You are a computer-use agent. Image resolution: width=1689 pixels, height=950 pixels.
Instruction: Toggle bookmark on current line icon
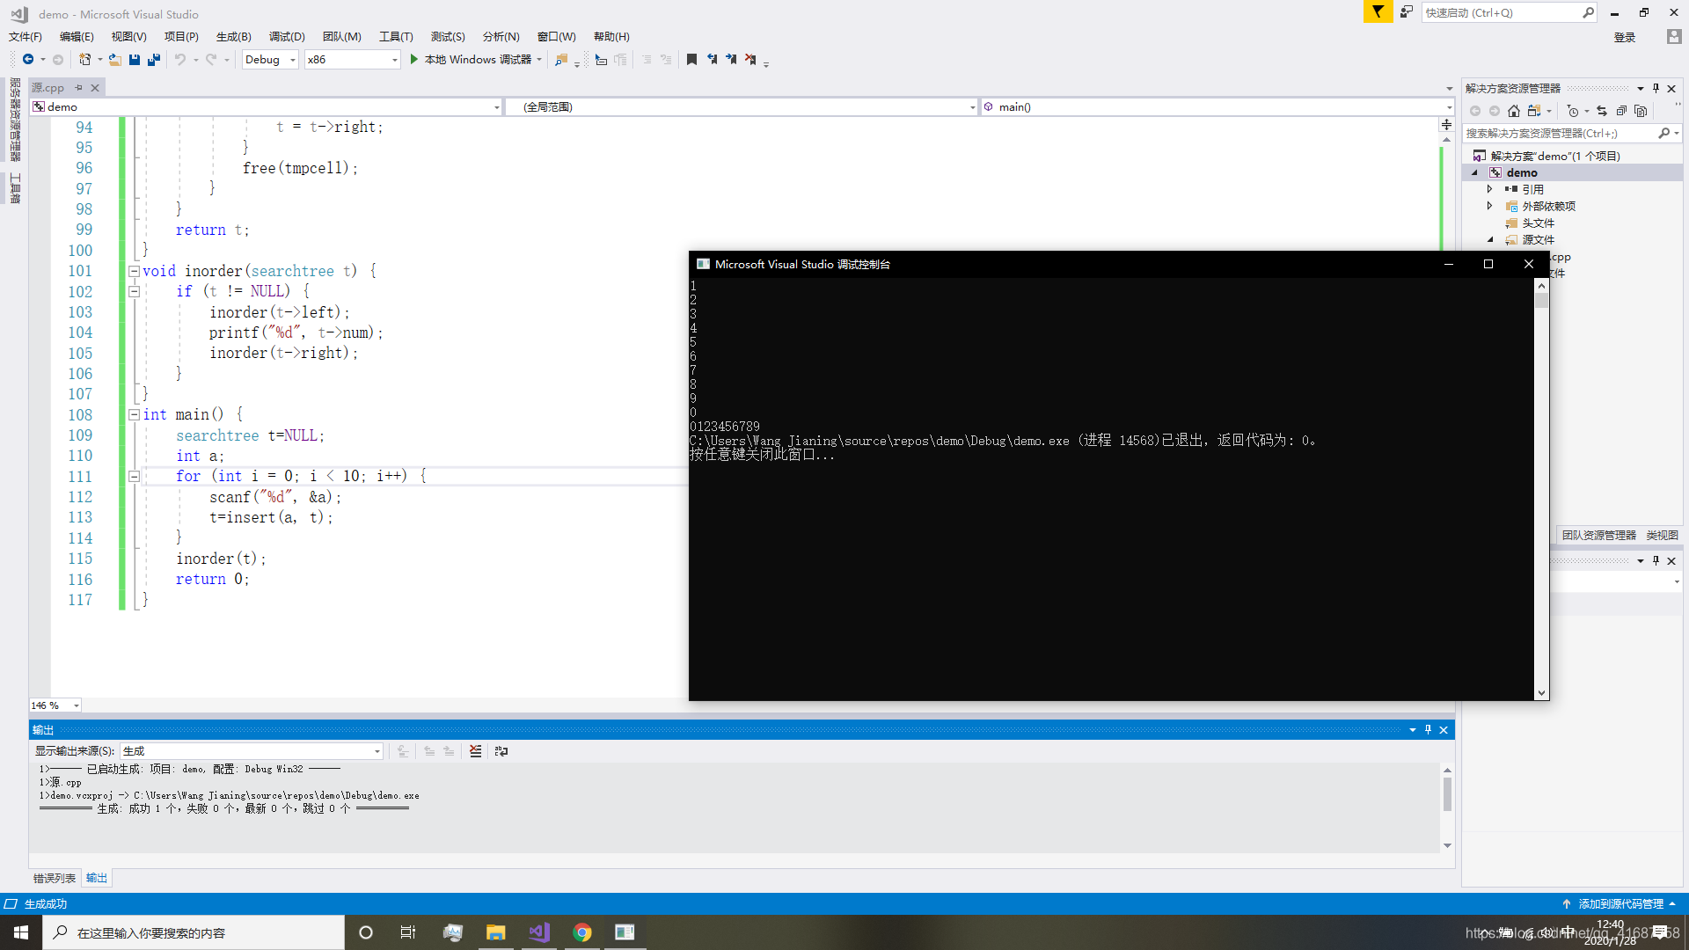pos(691,59)
